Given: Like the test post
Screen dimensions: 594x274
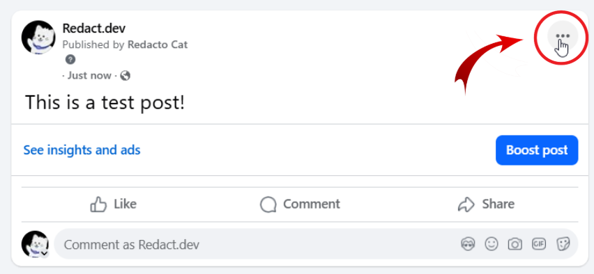Looking at the screenshot, I should pos(113,204).
